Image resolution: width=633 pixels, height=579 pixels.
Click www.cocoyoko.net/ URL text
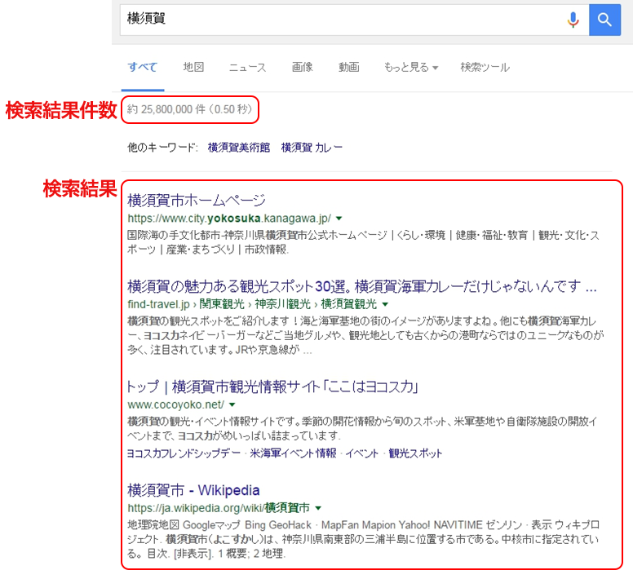(175, 404)
